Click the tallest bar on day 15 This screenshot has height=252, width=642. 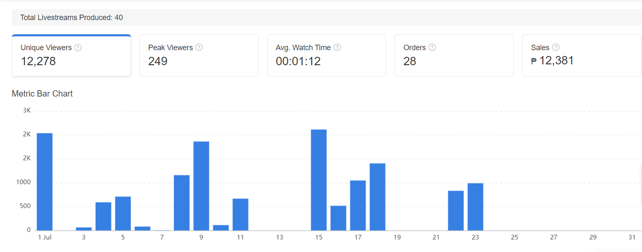(319, 180)
